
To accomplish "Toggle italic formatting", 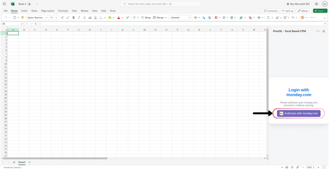I will (79, 18).
